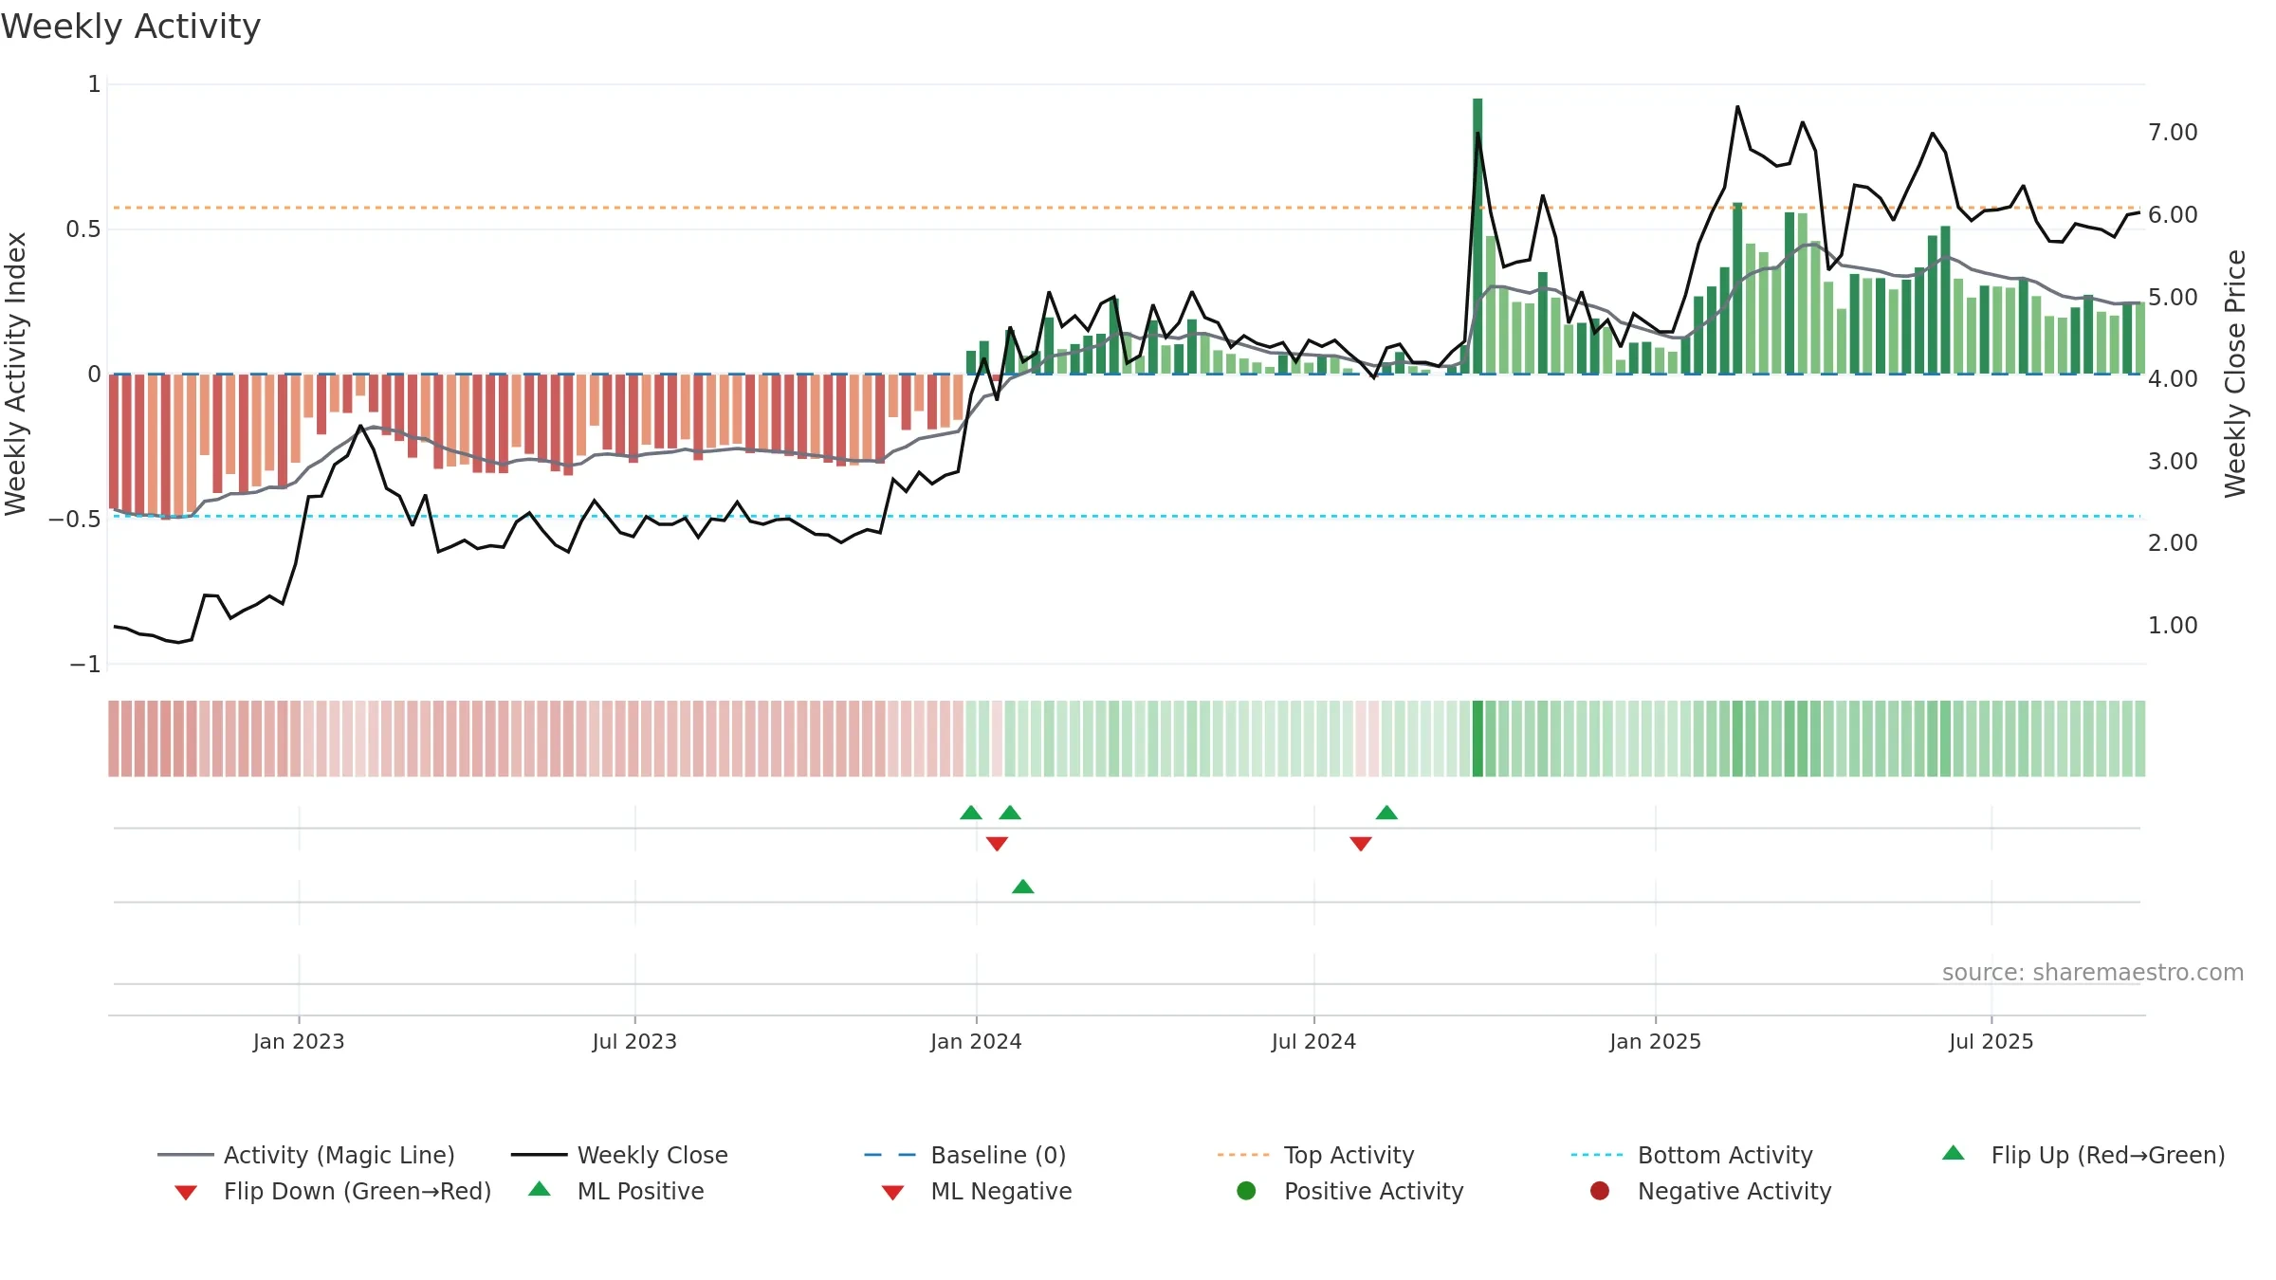The image size is (2276, 1280).
Task: Click the Flip Up green triangle legend icon
Action: click(x=1954, y=1153)
